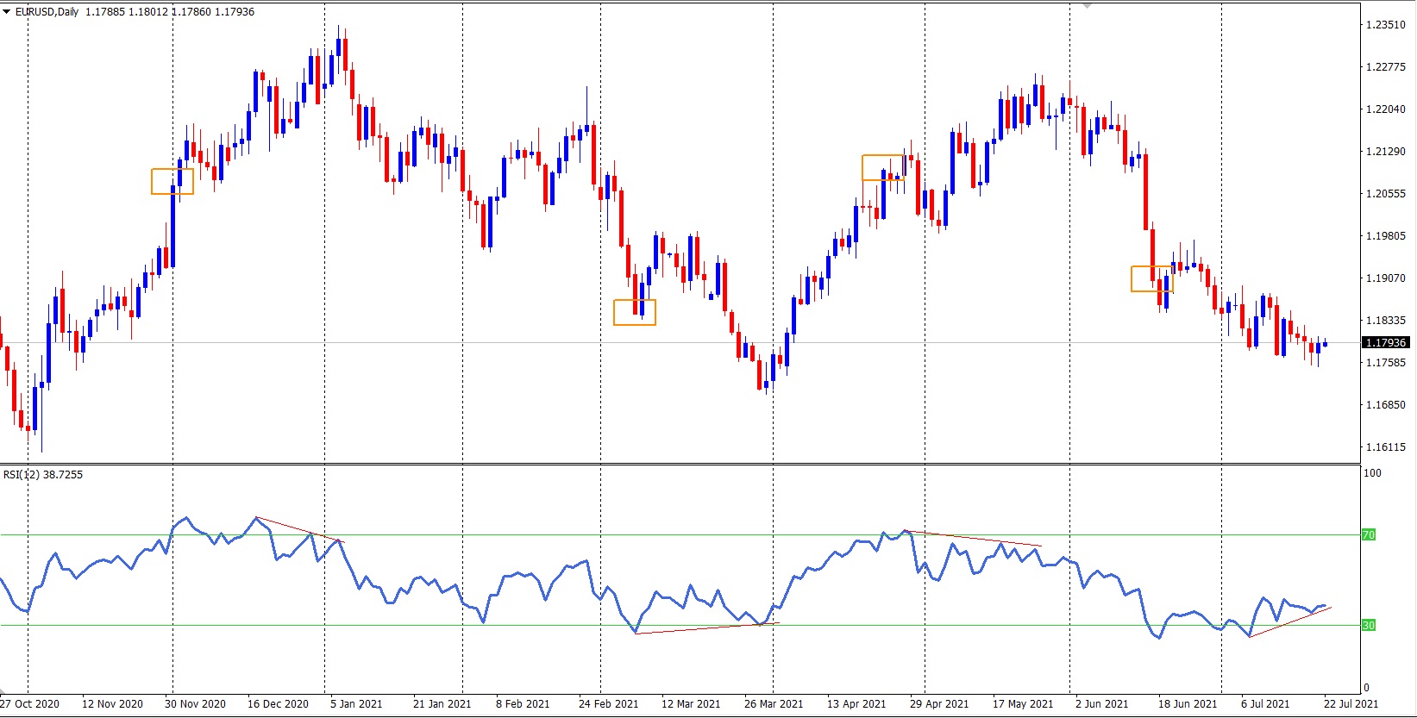Select the low price value 1.17860
Screen dimensions: 1417x718
(x=191, y=12)
